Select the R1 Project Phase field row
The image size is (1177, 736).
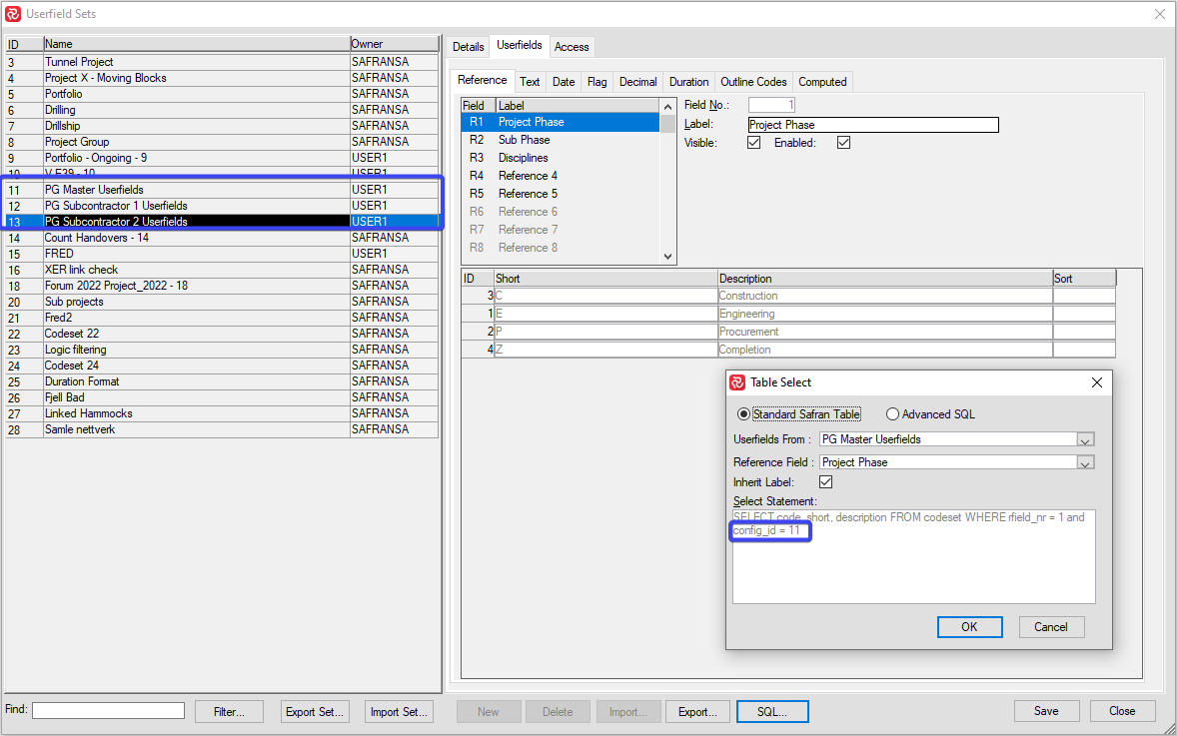pyautogui.click(x=560, y=122)
